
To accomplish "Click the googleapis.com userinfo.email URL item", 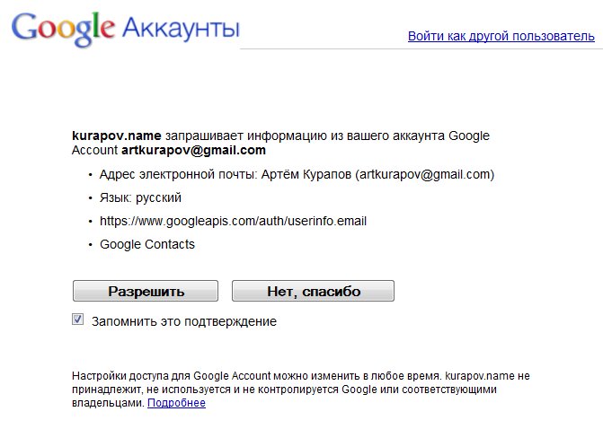I will click(x=233, y=221).
